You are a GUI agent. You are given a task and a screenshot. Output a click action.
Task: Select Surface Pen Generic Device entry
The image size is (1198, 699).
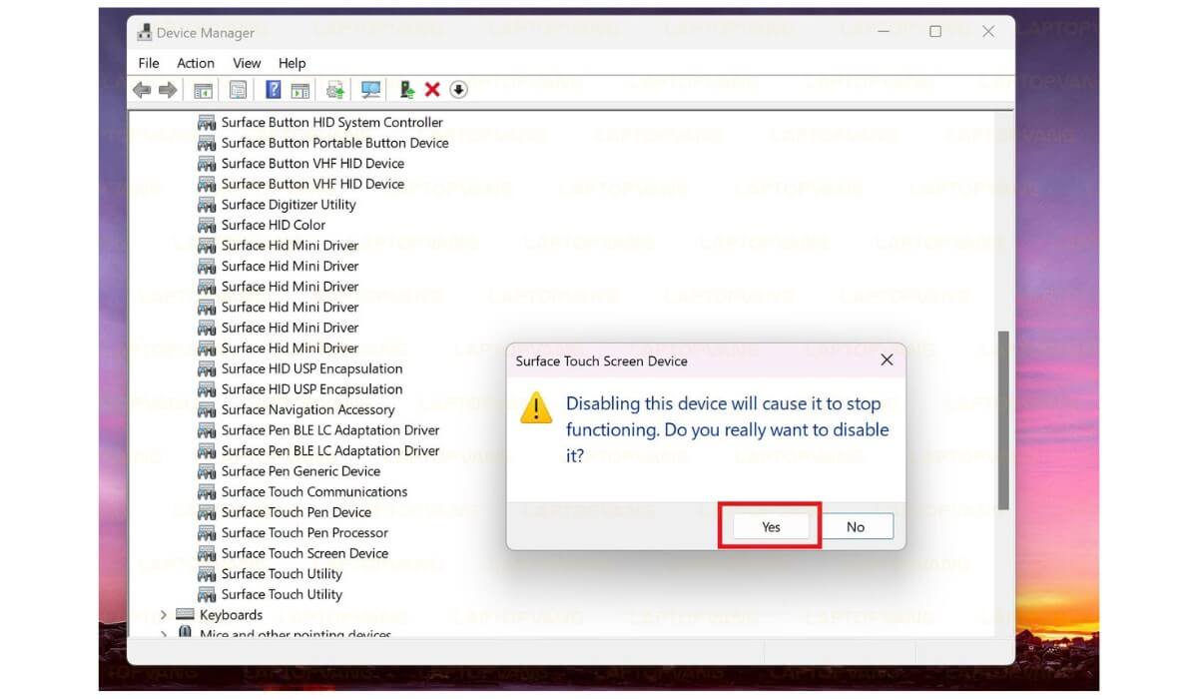[x=300, y=471]
